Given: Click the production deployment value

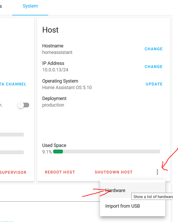Looking at the screenshot, I should (53, 105).
